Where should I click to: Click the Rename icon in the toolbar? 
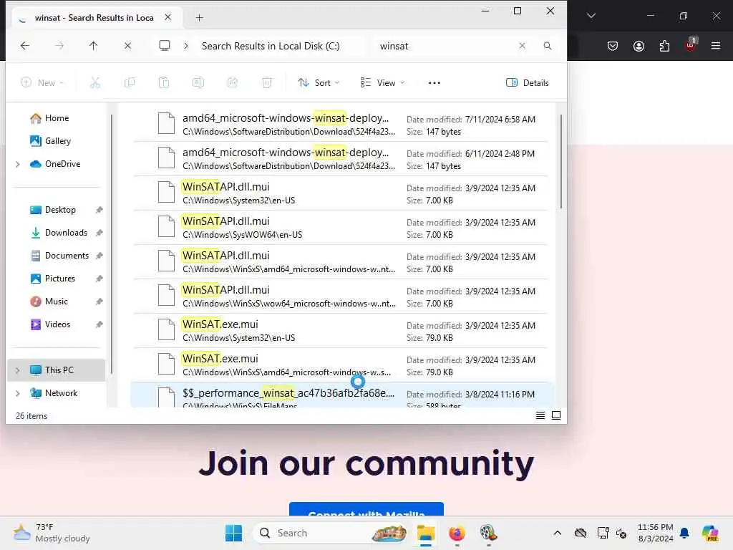tap(198, 83)
